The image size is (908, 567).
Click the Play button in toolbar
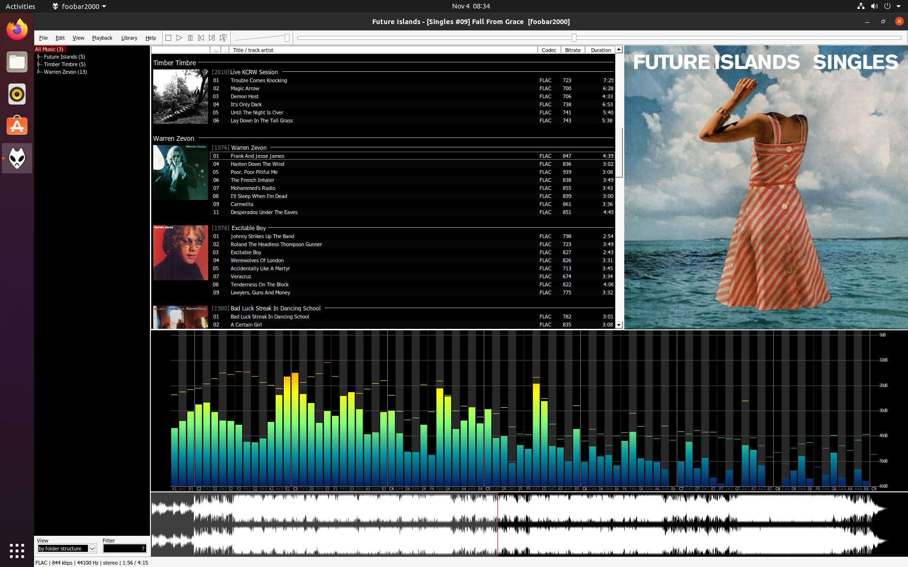(179, 38)
